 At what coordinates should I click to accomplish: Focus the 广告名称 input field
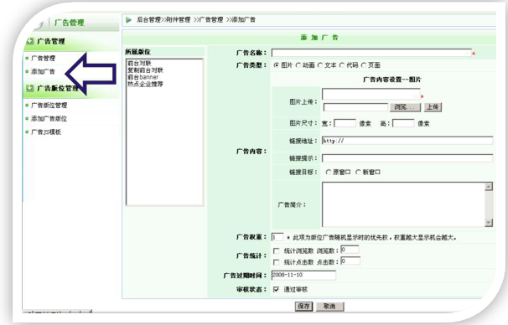pyautogui.click(x=371, y=53)
